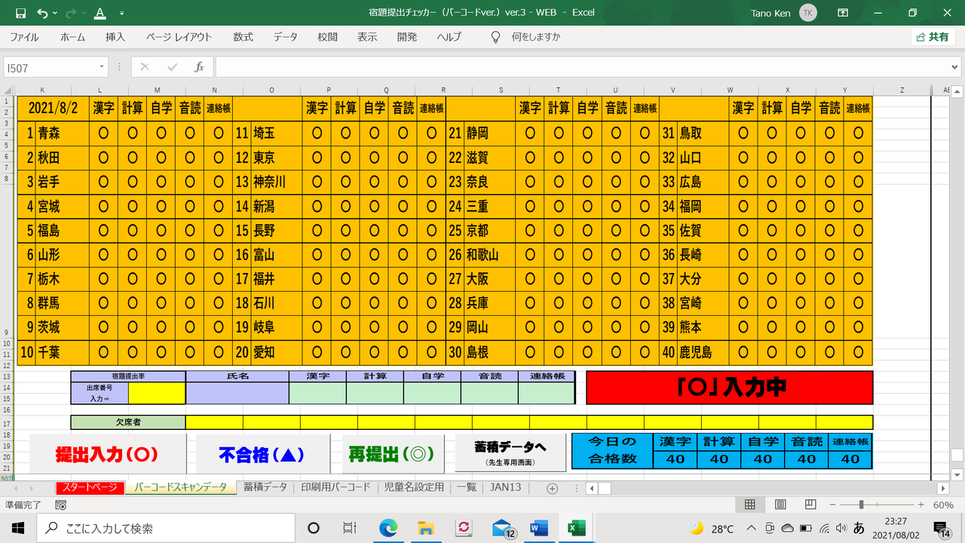Click the 共有 share button
965x543 pixels.
coord(933,36)
